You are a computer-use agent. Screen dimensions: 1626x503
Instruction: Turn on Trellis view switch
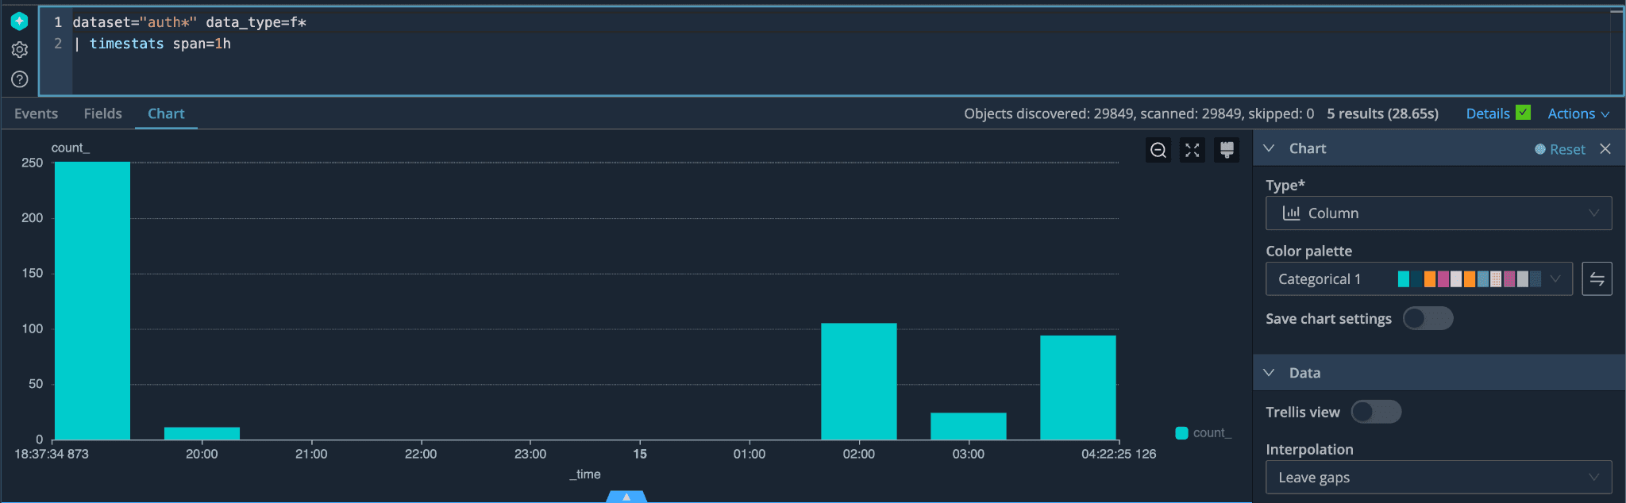pos(1376,412)
